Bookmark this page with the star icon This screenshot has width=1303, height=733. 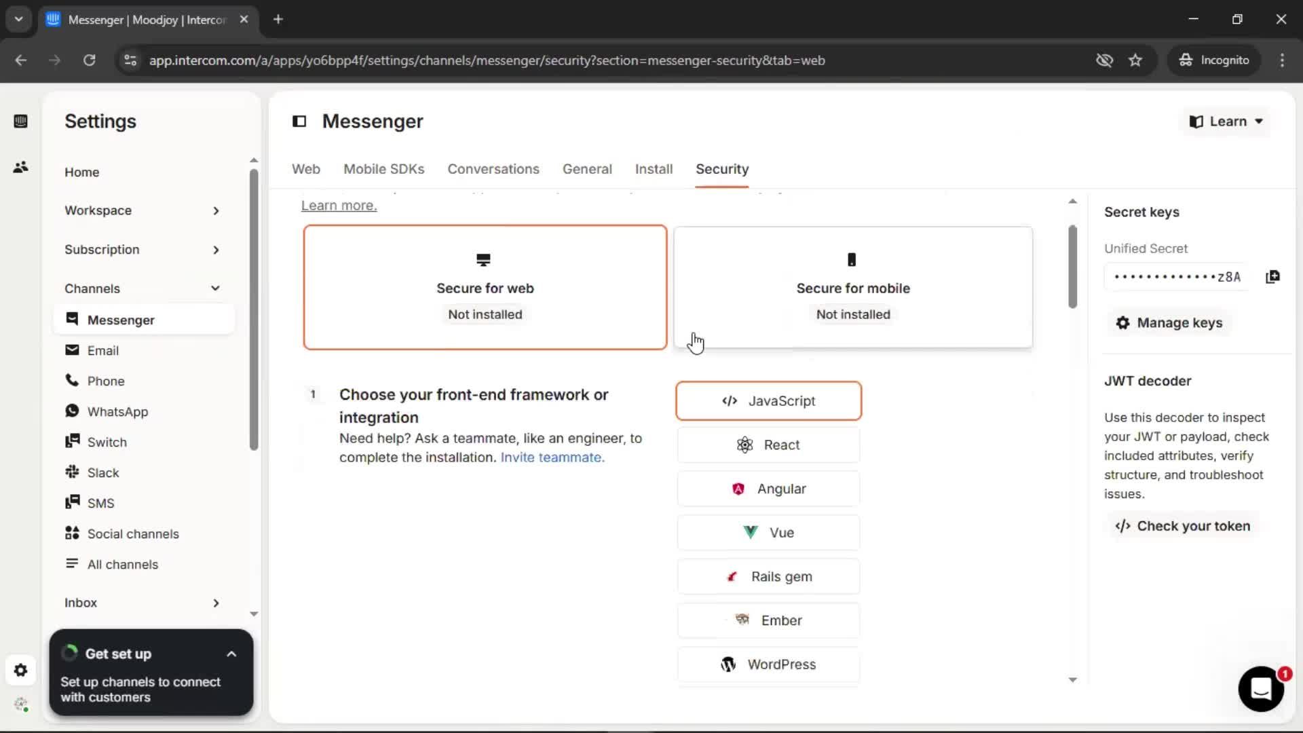tap(1135, 60)
